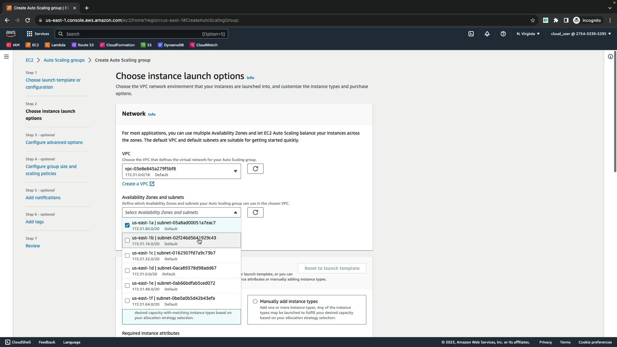Refresh the VPC list
617x347 pixels.
pyautogui.click(x=255, y=169)
